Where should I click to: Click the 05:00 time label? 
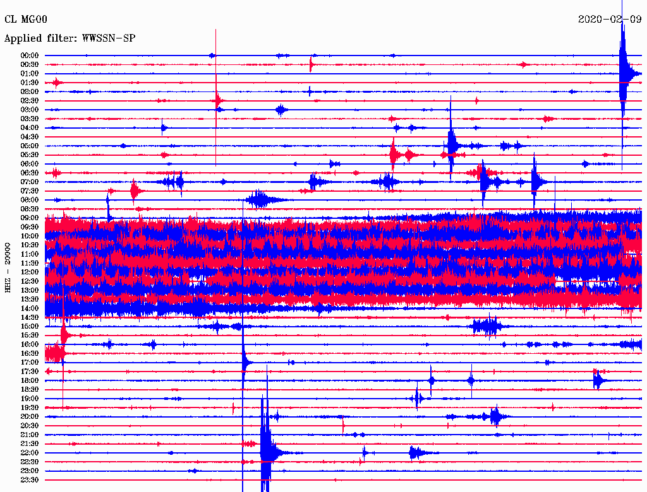click(x=30, y=146)
